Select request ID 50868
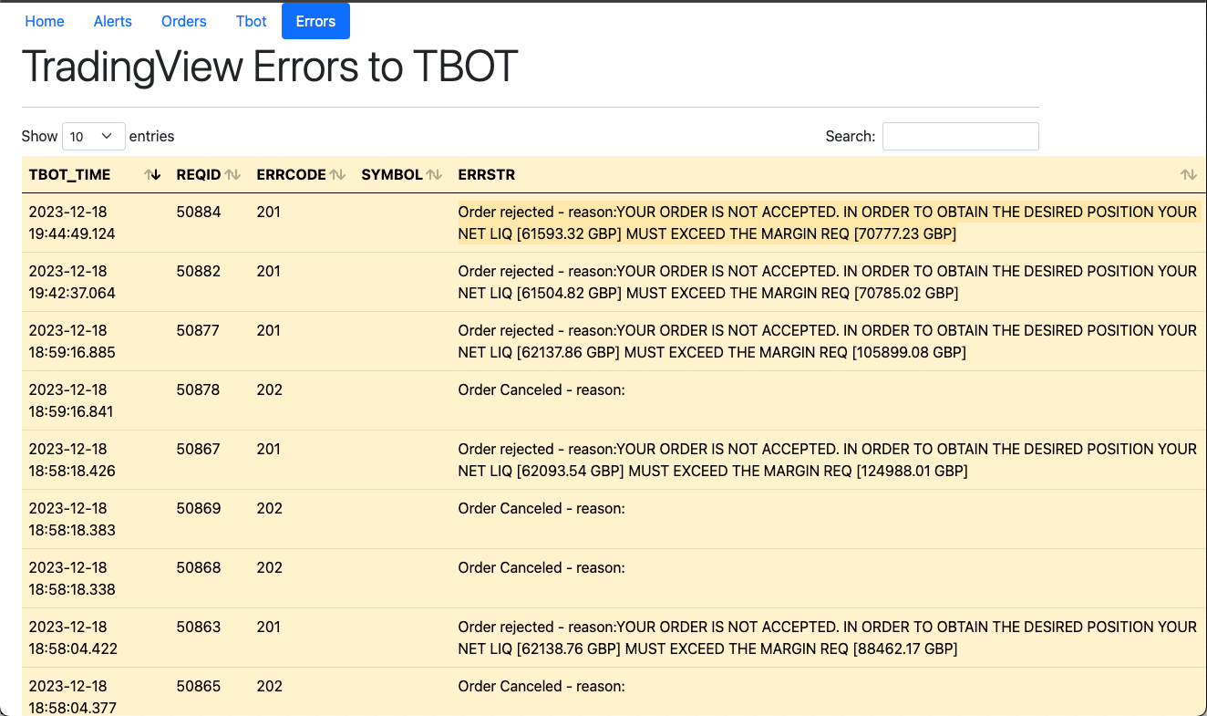 (x=199, y=567)
